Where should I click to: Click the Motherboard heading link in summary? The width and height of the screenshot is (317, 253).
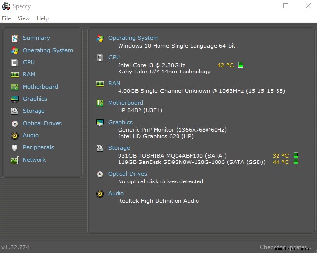(x=126, y=103)
